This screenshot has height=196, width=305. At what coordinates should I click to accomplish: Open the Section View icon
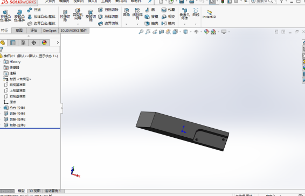tap(162, 31)
